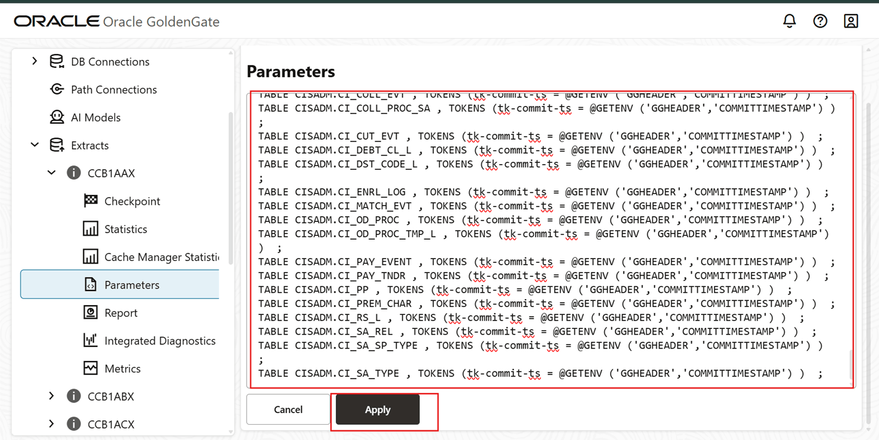Open Cache Manager Statistics icon

point(91,256)
